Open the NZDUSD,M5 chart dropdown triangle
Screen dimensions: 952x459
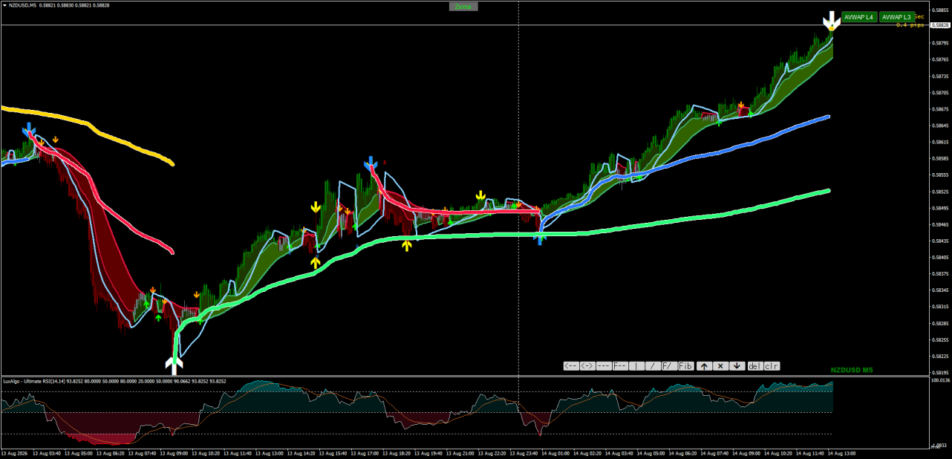4,4
